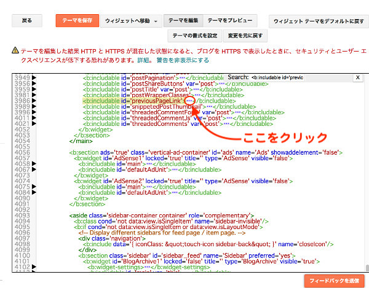Expand fold arrow at line 4067

tap(34, 169)
